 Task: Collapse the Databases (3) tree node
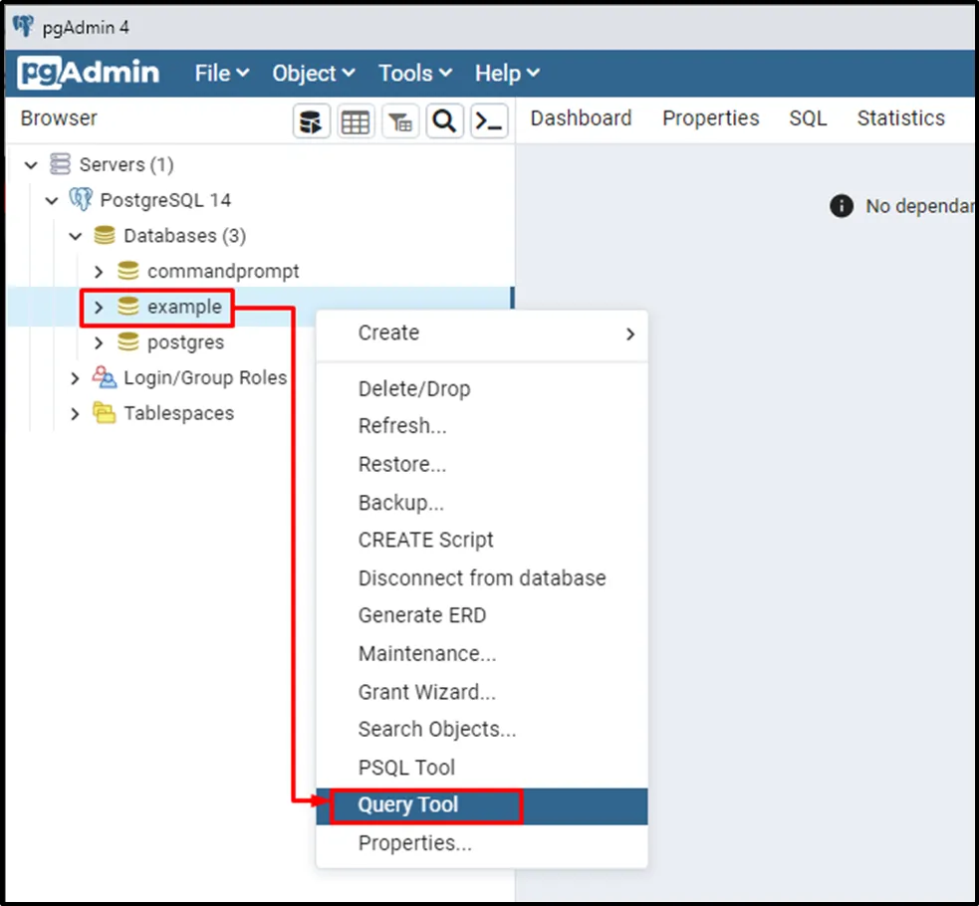[75, 236]
